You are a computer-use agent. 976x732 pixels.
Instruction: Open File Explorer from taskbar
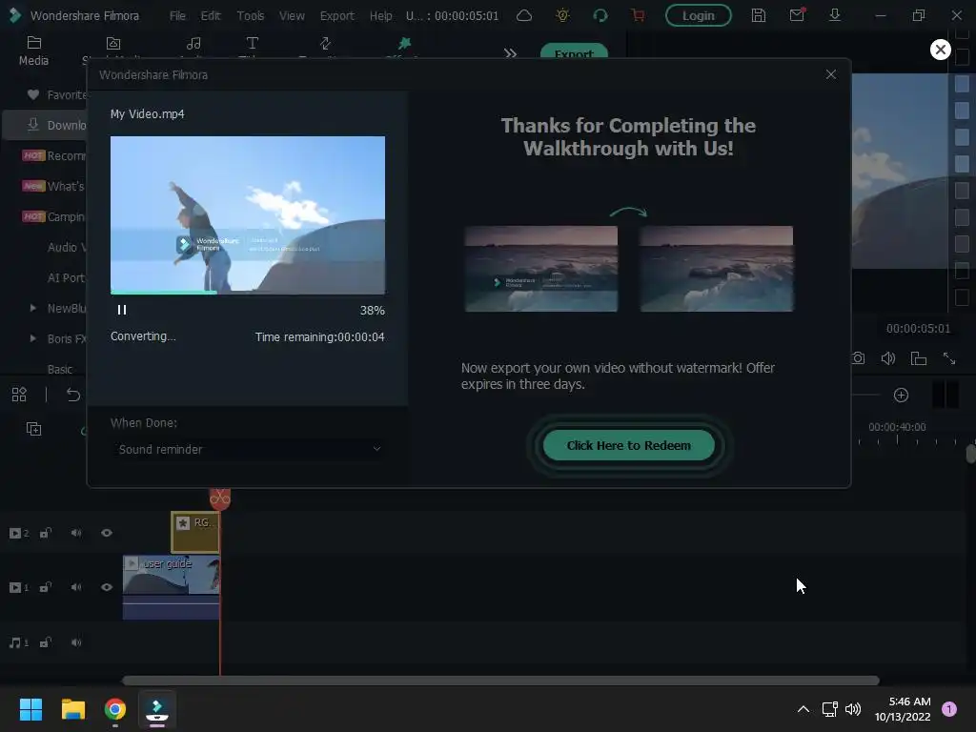72,709
